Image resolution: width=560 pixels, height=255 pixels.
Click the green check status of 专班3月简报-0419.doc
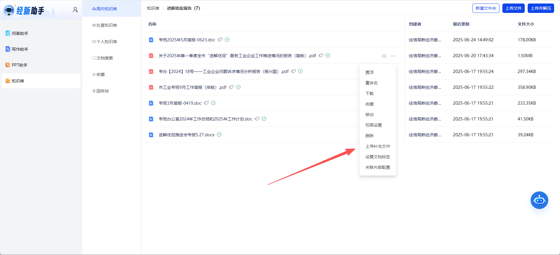[x=213, y=103]
